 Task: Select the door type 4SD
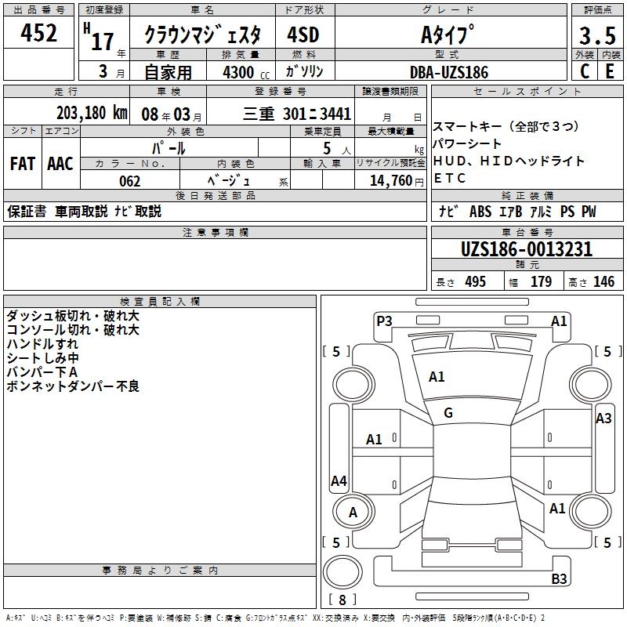tap(303, 34)
